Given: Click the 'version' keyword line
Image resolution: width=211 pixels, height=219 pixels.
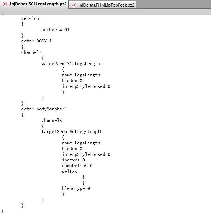Looking at the screenshot, I should (30, 18).
